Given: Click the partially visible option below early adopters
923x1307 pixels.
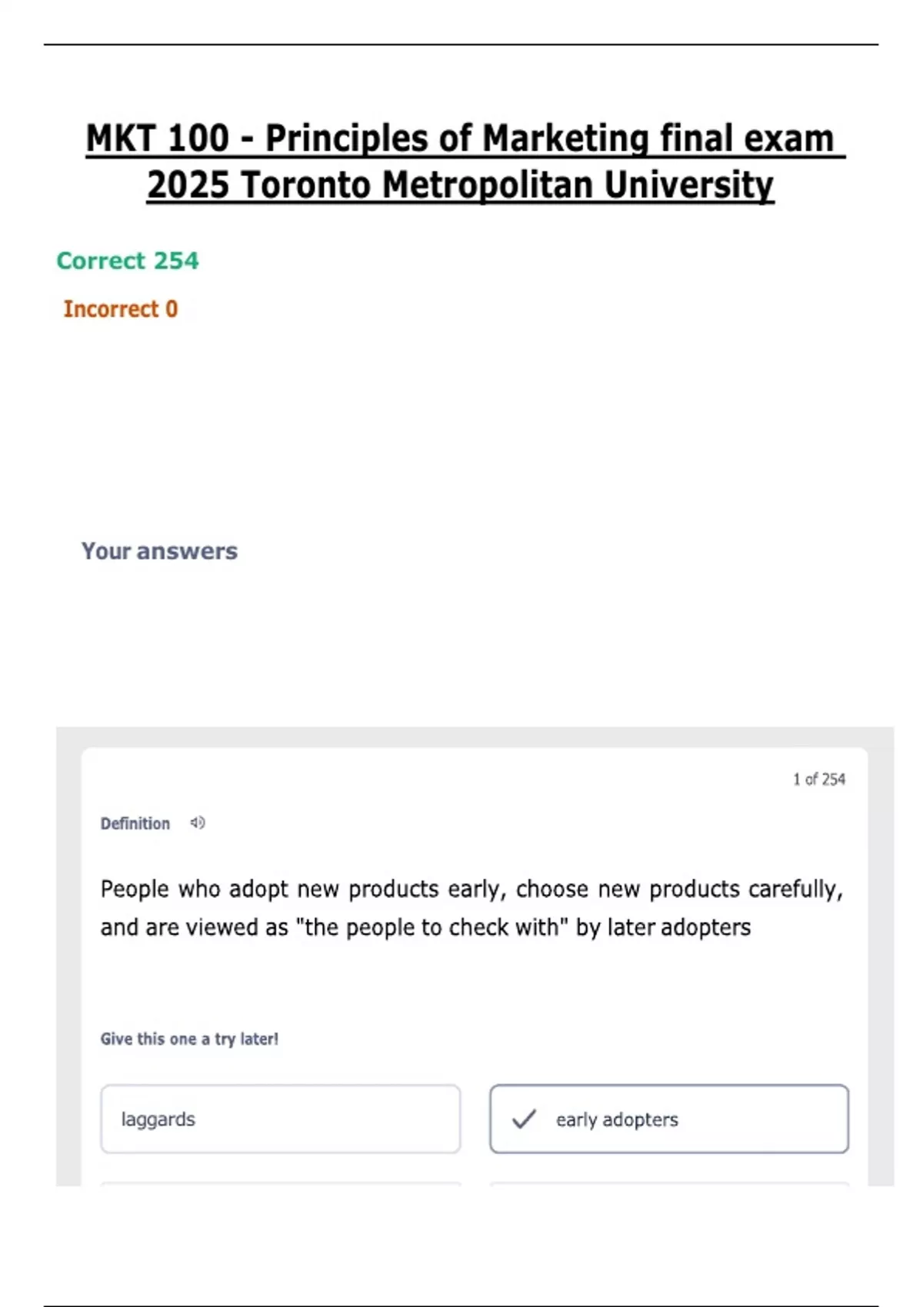Looking at the screenshot, I should (669, 1183).
